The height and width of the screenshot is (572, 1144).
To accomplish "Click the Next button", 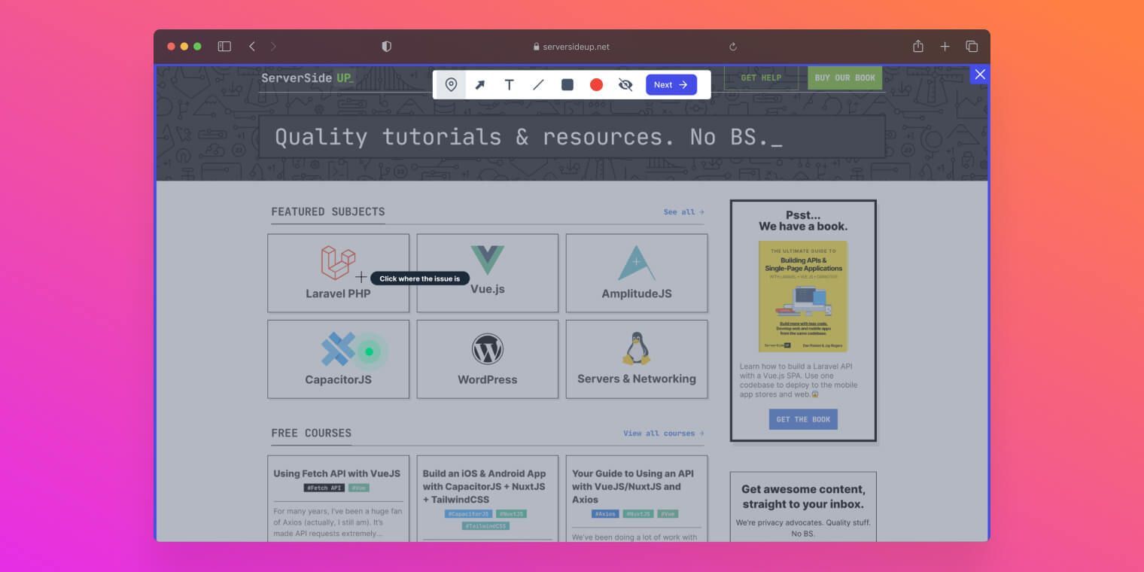I will 671,85.
